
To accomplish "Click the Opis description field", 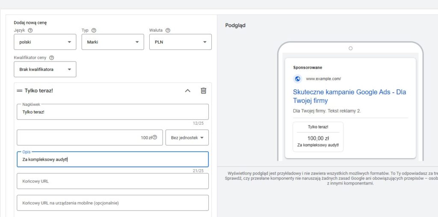I will [x=112, y=159].
